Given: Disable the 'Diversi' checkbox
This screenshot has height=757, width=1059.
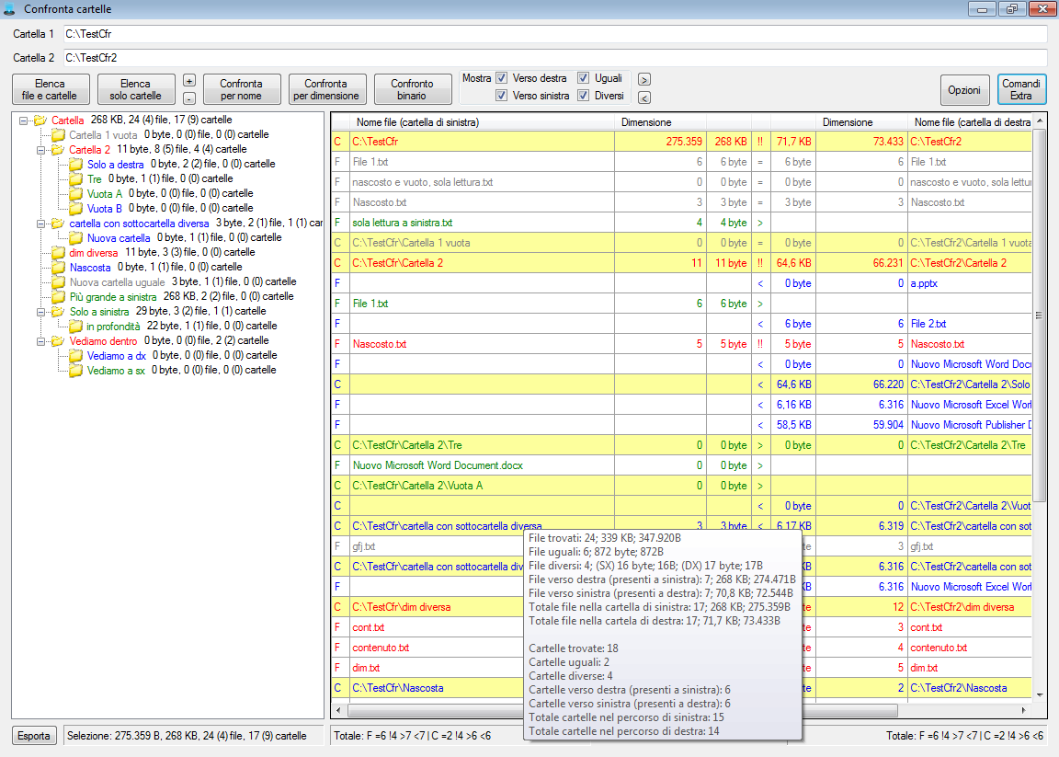Looking at the screenshot, I should (x=584, y=96).
